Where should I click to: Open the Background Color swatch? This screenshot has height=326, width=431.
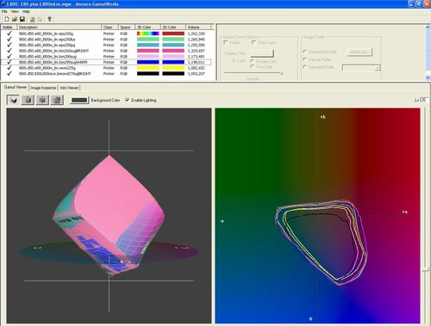[79, 100]
